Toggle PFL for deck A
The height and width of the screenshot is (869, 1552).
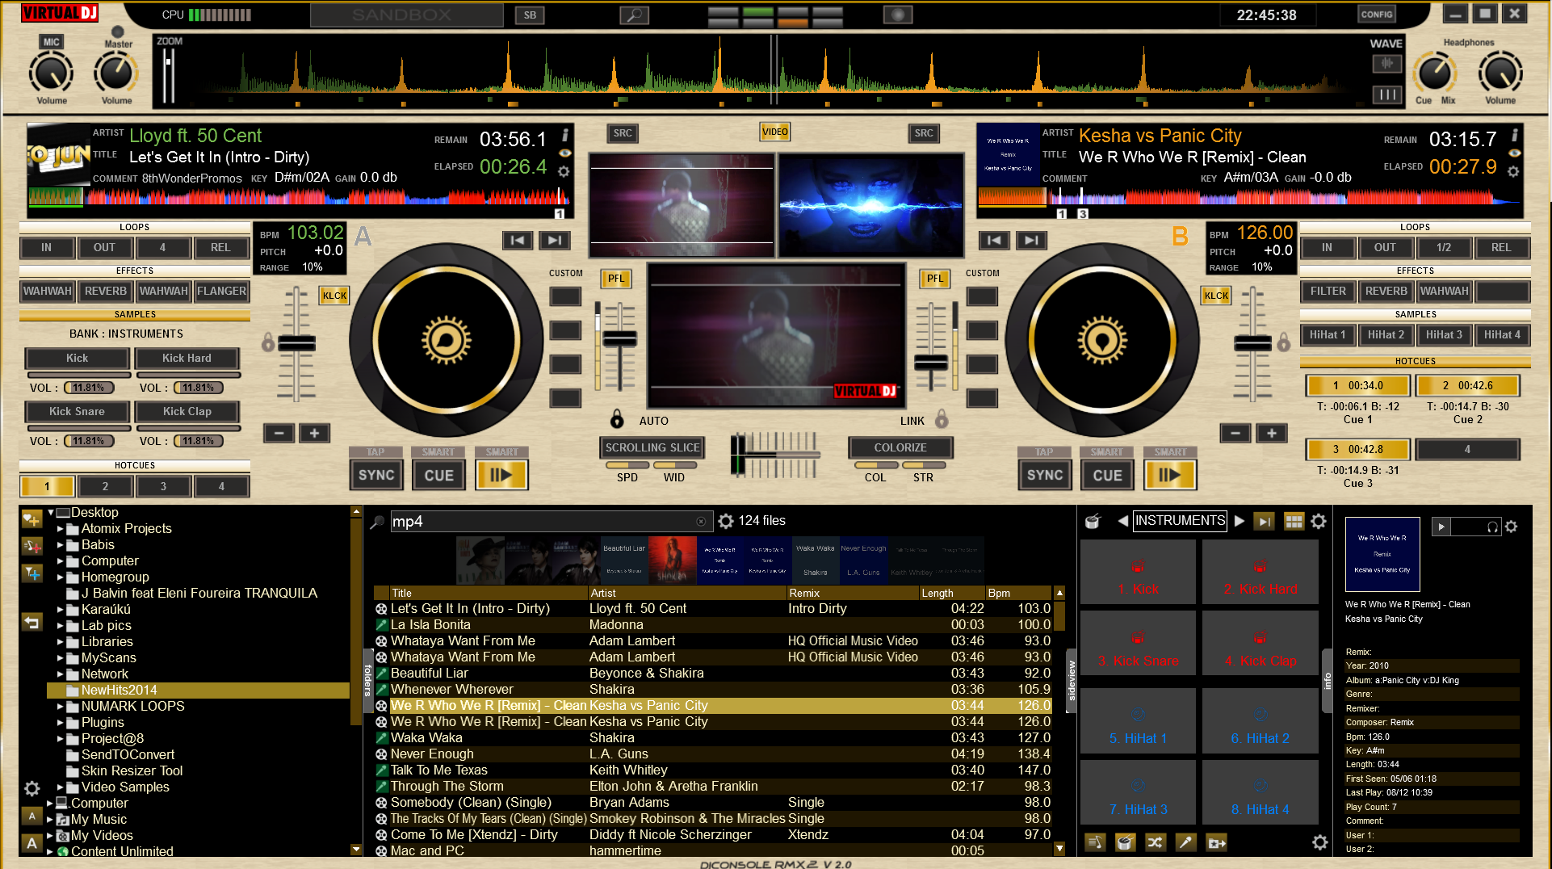[615, 279]
